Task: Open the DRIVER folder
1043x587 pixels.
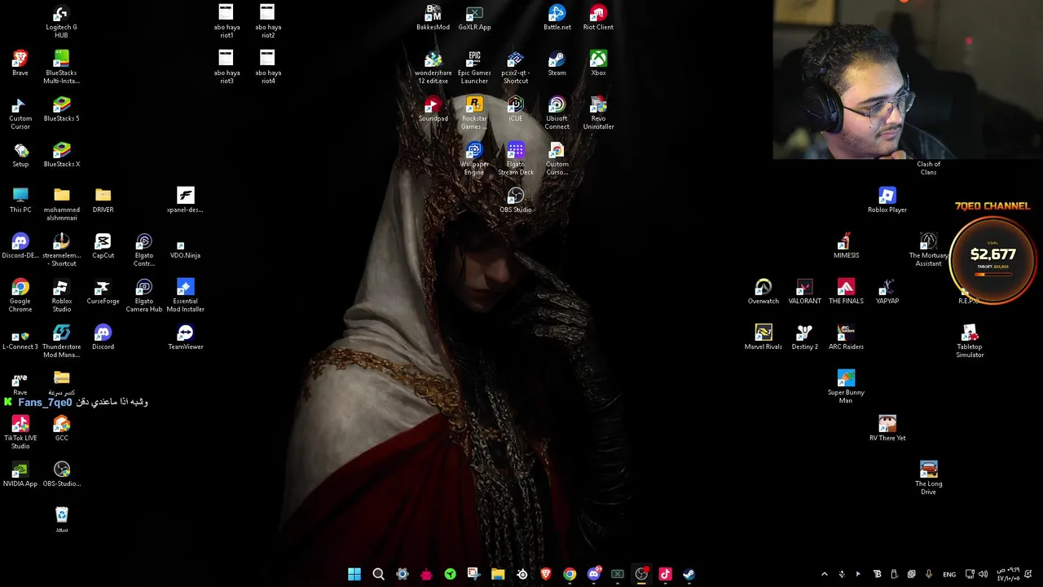Action: pos(103,201)
